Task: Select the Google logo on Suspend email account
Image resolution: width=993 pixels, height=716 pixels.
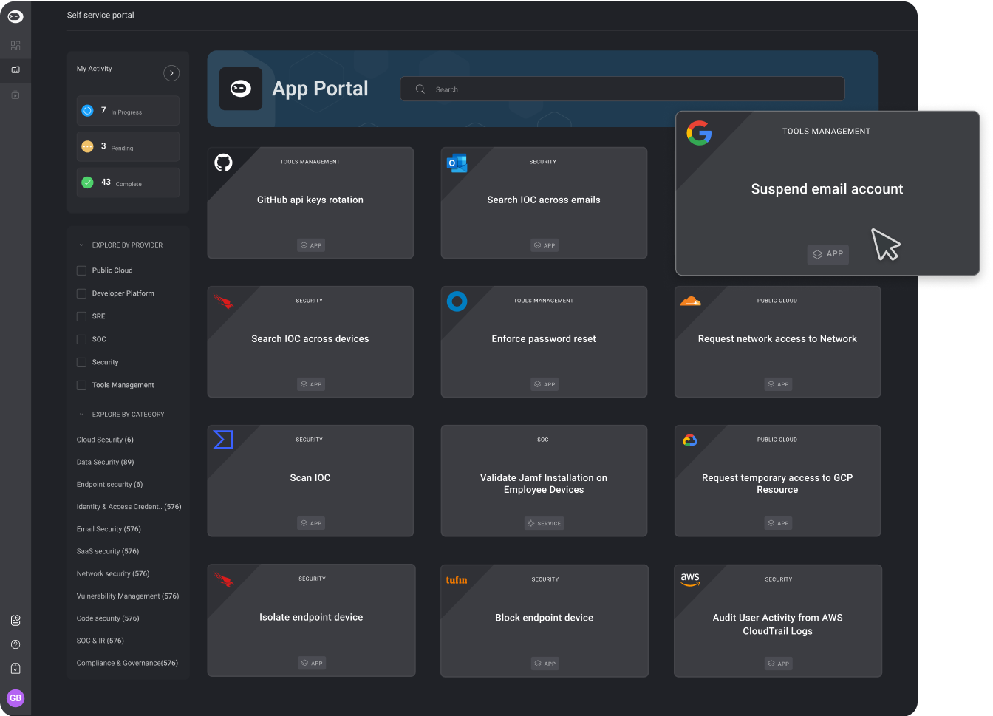Action: click(699, 134)
